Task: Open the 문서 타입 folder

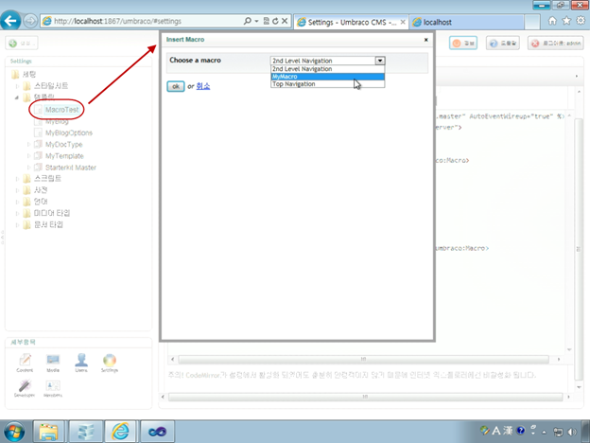Action: tap(48, 225)
